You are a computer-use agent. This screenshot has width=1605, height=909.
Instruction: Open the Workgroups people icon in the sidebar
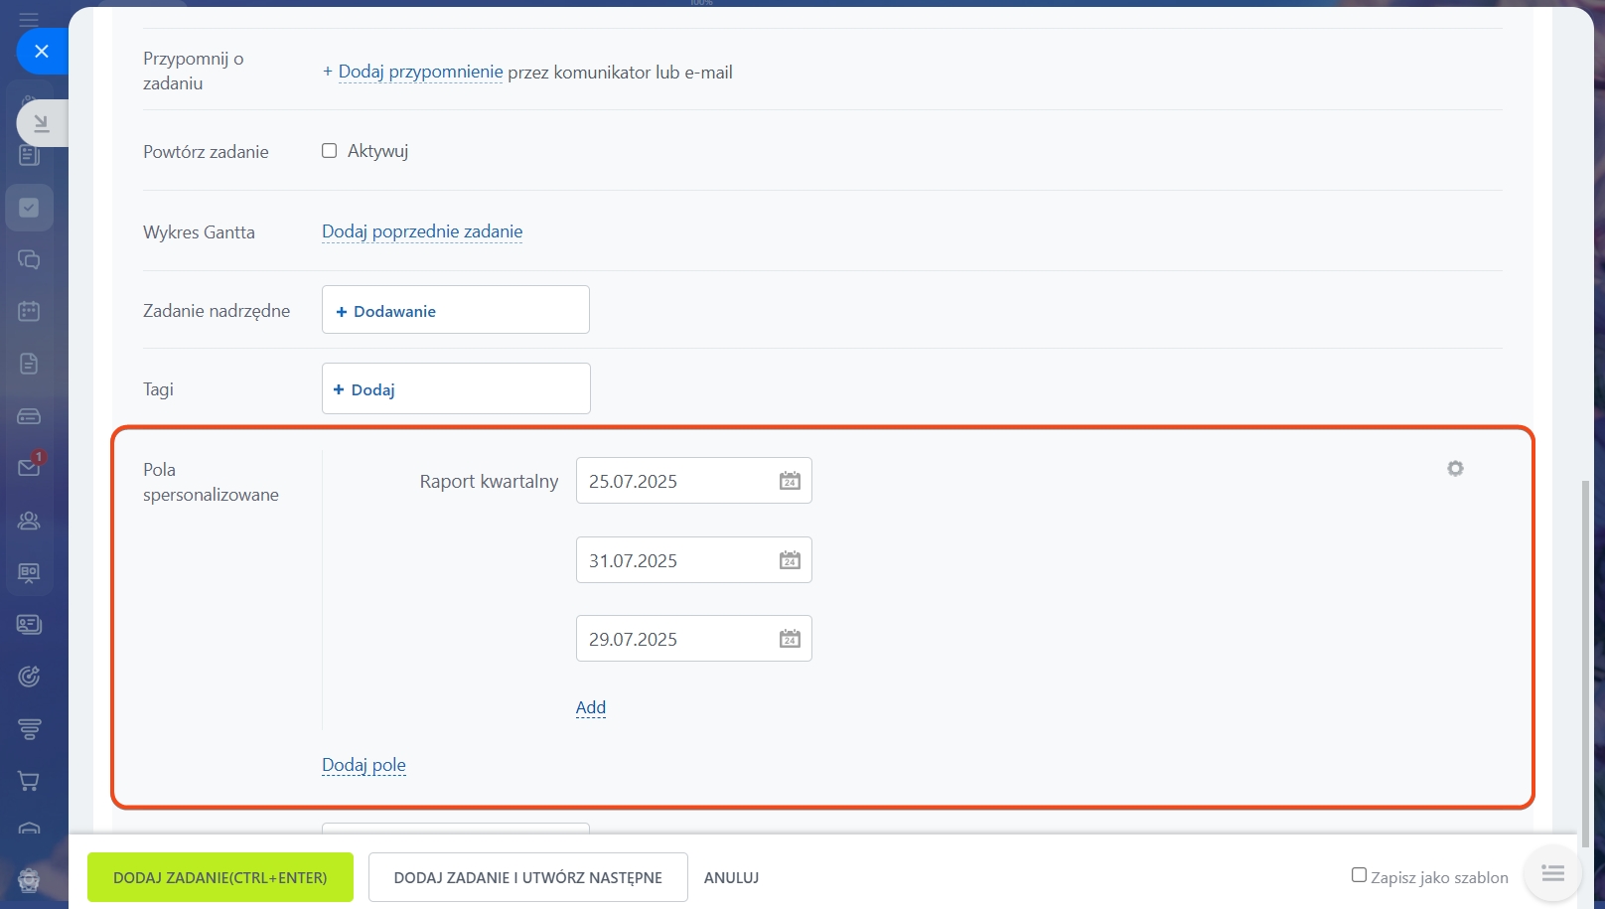[29, 521]
